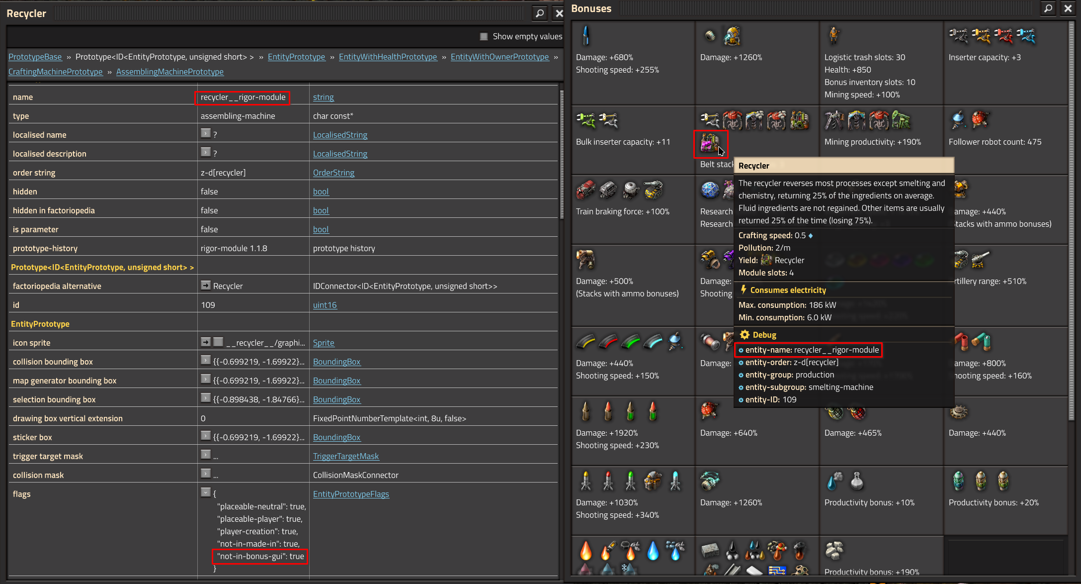Expand the collision bounding box value
The image size is (1081, 584).
click(x=206, y=360)
